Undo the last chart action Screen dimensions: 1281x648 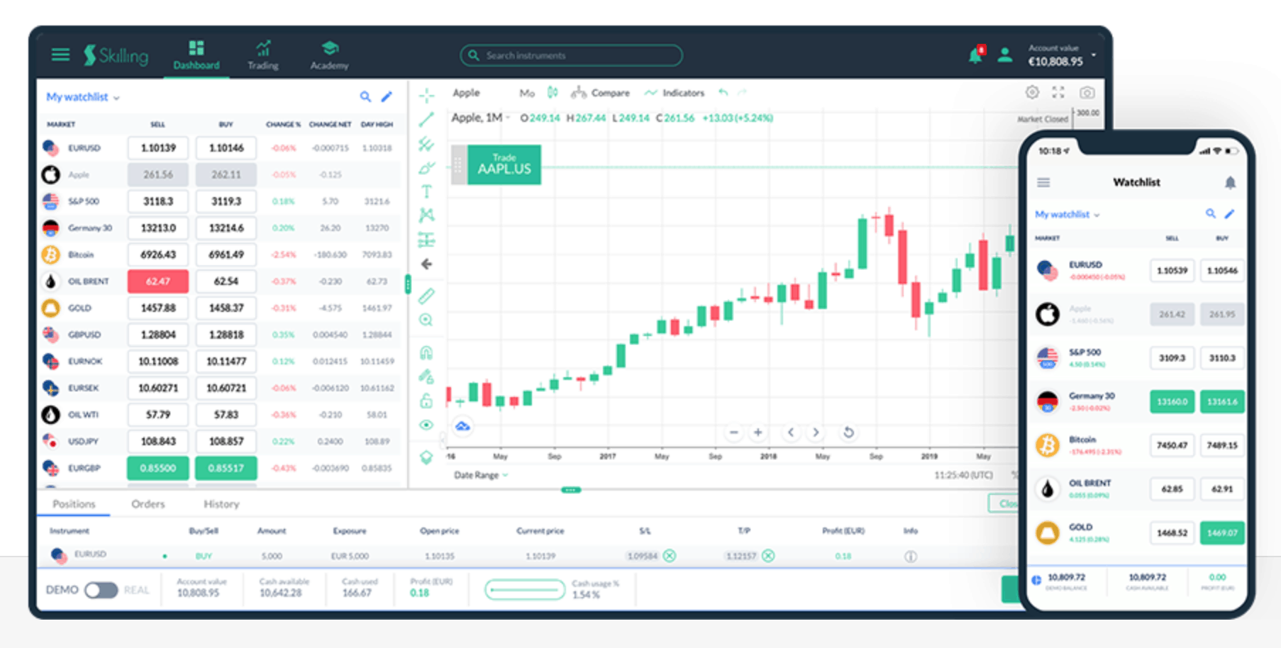[723, 92]
